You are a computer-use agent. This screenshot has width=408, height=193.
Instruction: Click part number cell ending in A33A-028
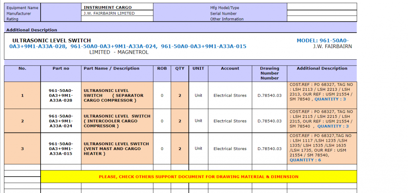click(x=61, y=96)
